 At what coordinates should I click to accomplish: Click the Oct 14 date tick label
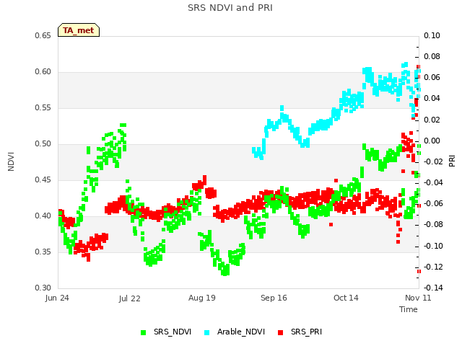click(x=346, y=298)
